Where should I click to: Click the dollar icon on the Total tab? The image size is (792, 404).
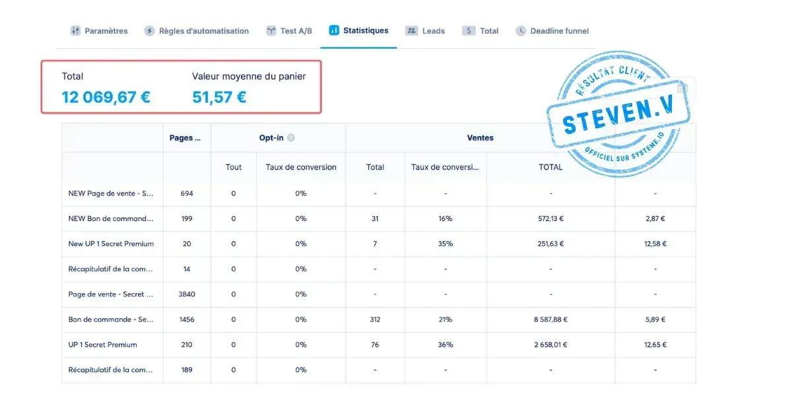469,30
